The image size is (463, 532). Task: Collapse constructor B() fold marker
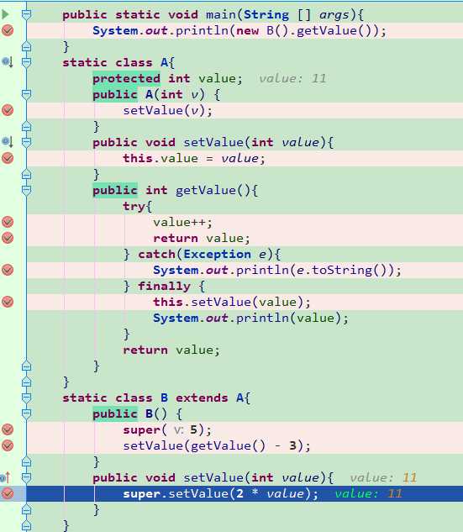click(26, 413)
